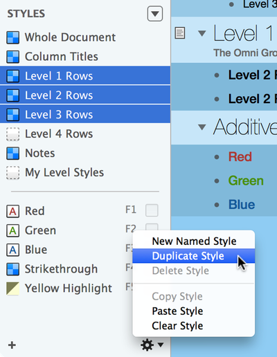Screen dimensions: 277x357
Task: Click the Blue named style letter icon
Action: pos(13,250)
